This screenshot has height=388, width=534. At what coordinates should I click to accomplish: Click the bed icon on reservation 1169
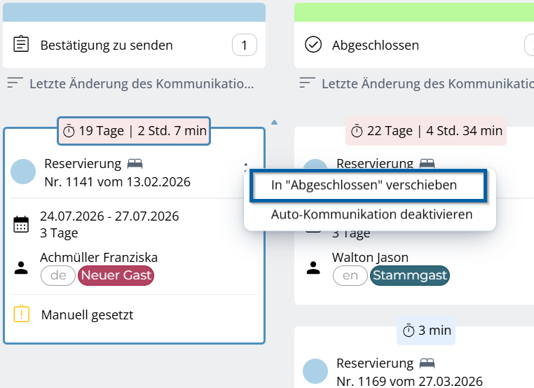pos(427,363)
